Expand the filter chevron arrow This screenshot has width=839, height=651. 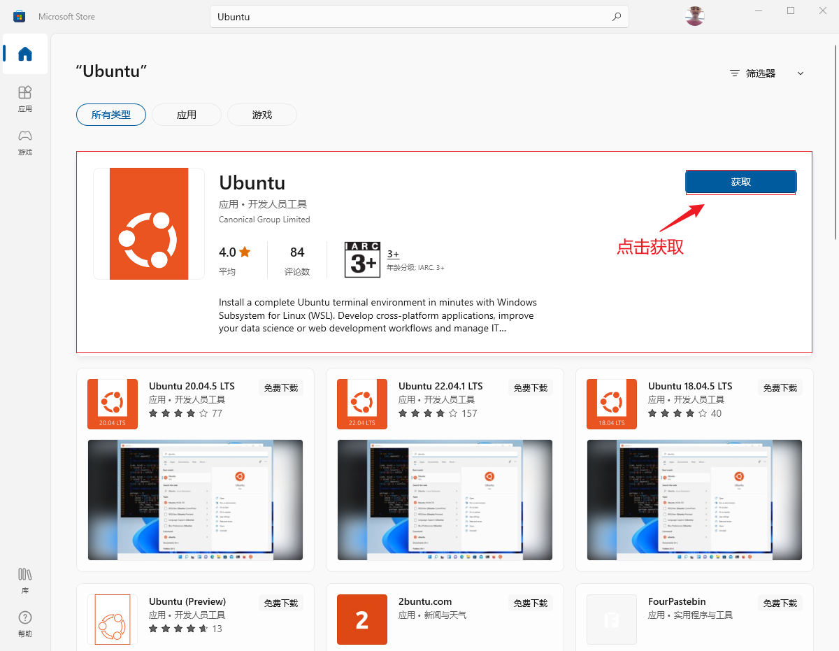[801, 73]
